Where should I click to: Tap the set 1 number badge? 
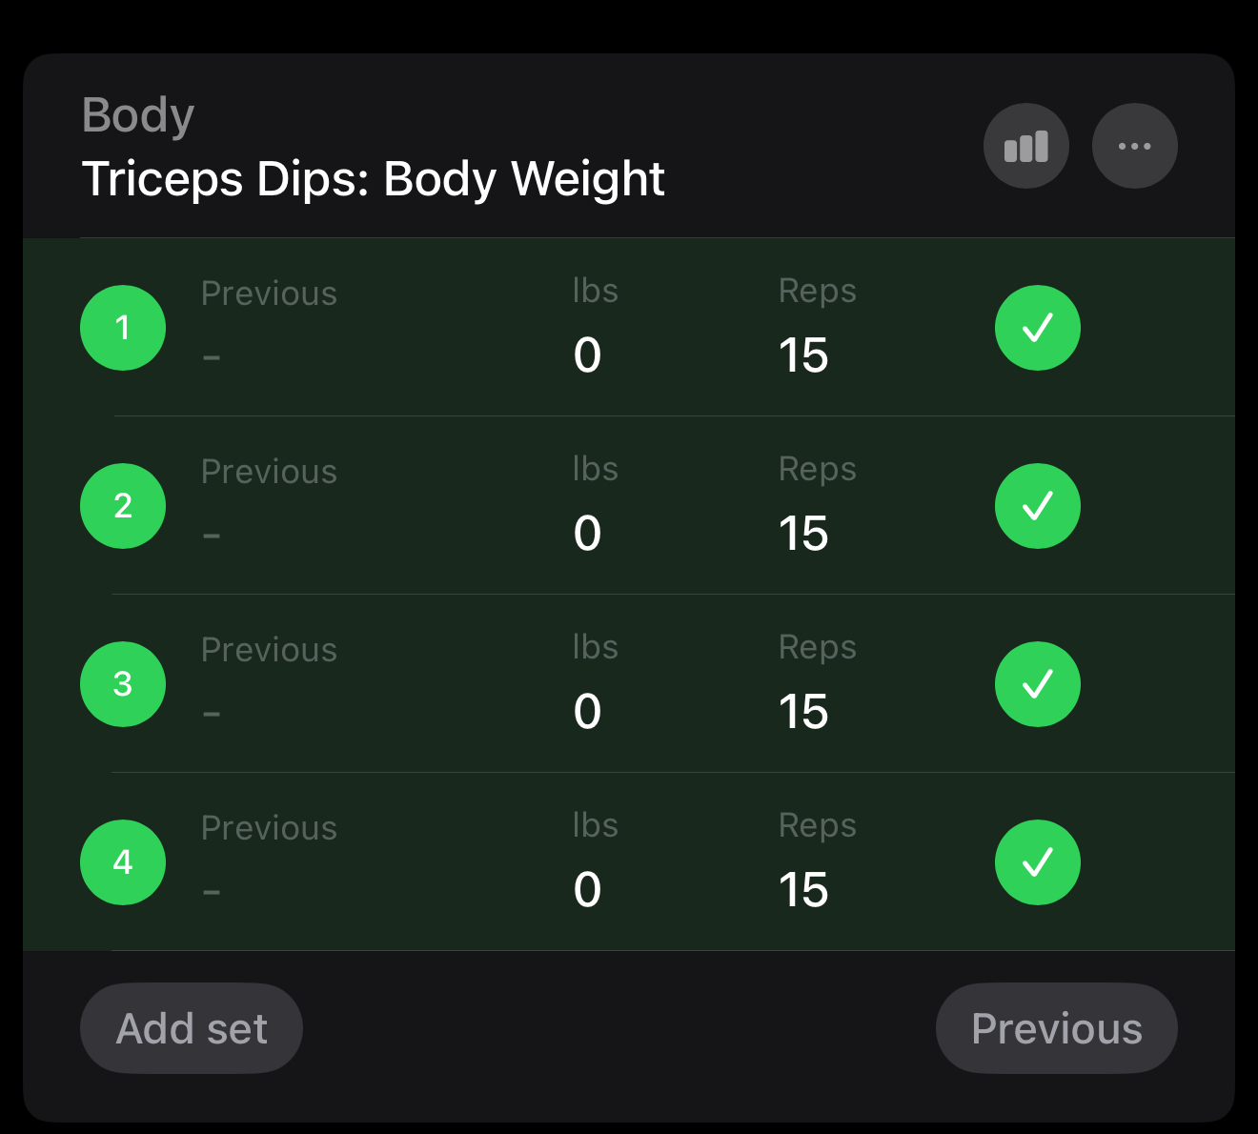[123, 328]
